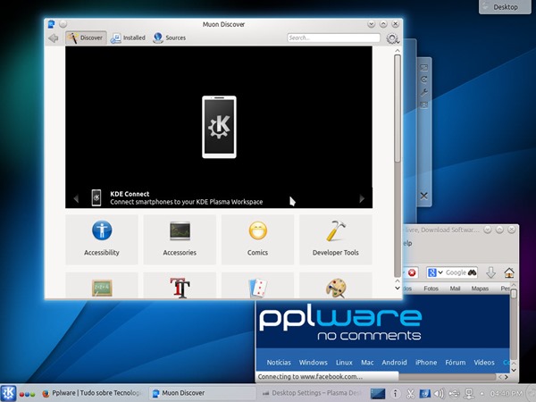536x402 pixels.
Task: Open the Fotos bookmark in Firefox
Action: pyautogui.click(x=431, y=289)
